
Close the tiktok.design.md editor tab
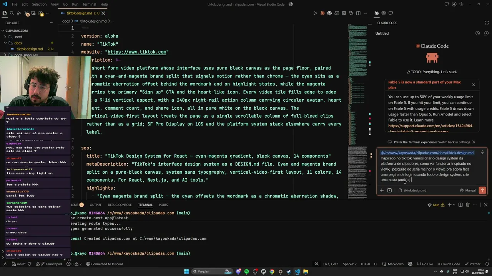103,13
